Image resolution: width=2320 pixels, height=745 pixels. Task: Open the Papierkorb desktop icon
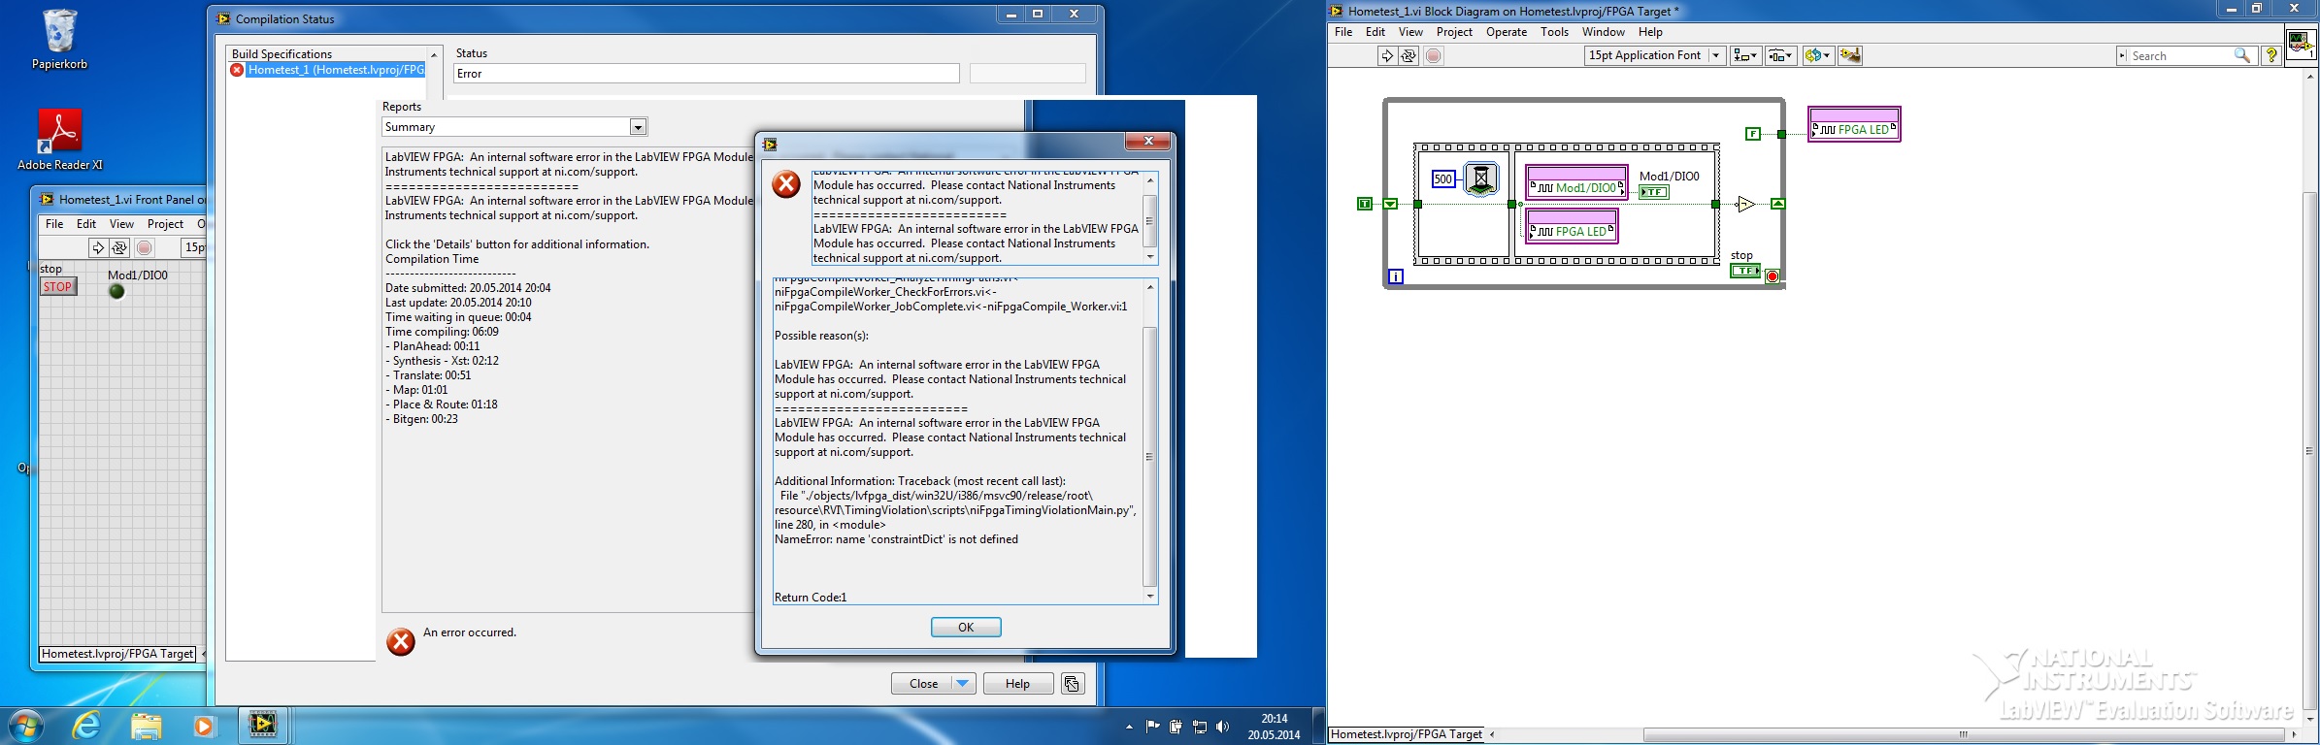59,39
